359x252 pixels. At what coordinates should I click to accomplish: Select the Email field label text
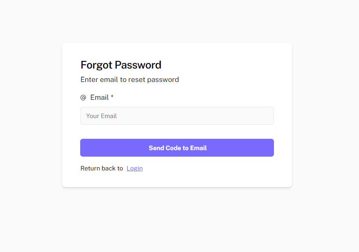point(99,97)
